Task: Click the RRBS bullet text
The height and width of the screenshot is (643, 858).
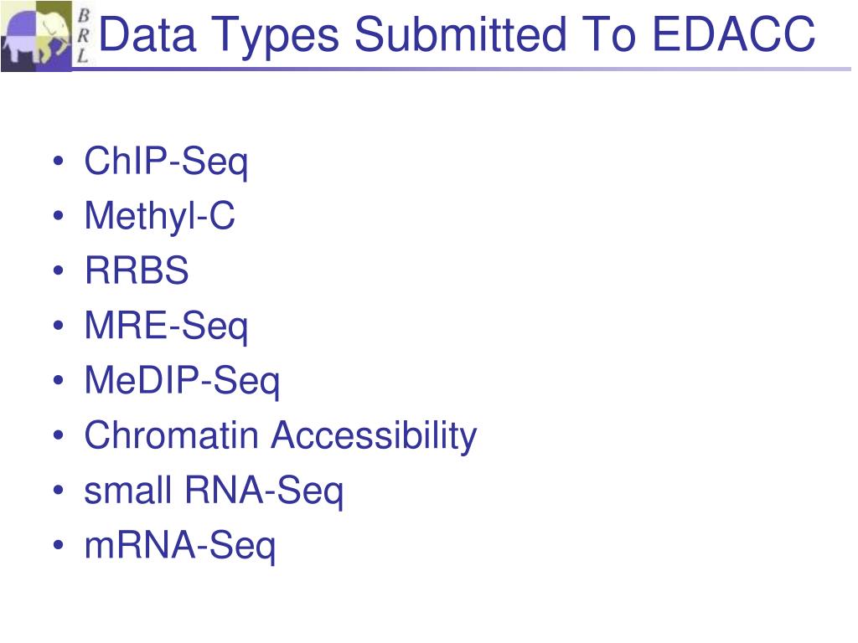Action: pos(137,270)
